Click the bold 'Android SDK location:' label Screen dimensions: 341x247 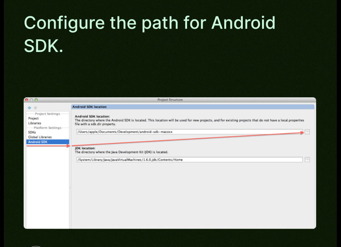(x=92, y=116)
